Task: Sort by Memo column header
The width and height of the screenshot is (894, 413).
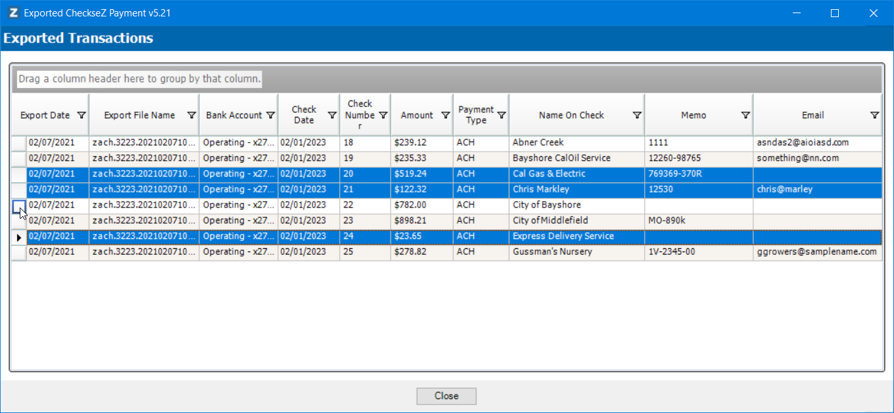Action: point(694,116)
